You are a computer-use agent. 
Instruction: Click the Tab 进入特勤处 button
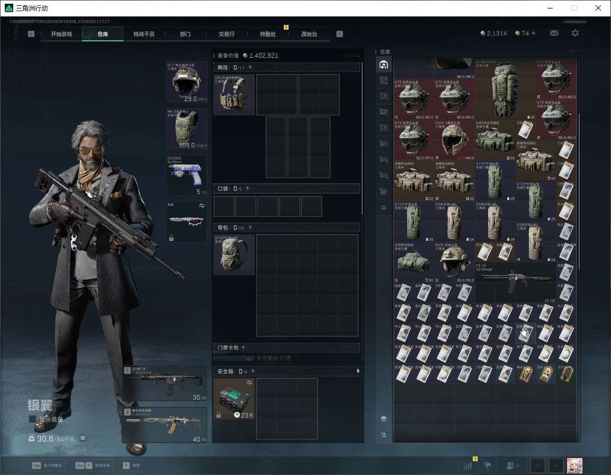point(47,465)
